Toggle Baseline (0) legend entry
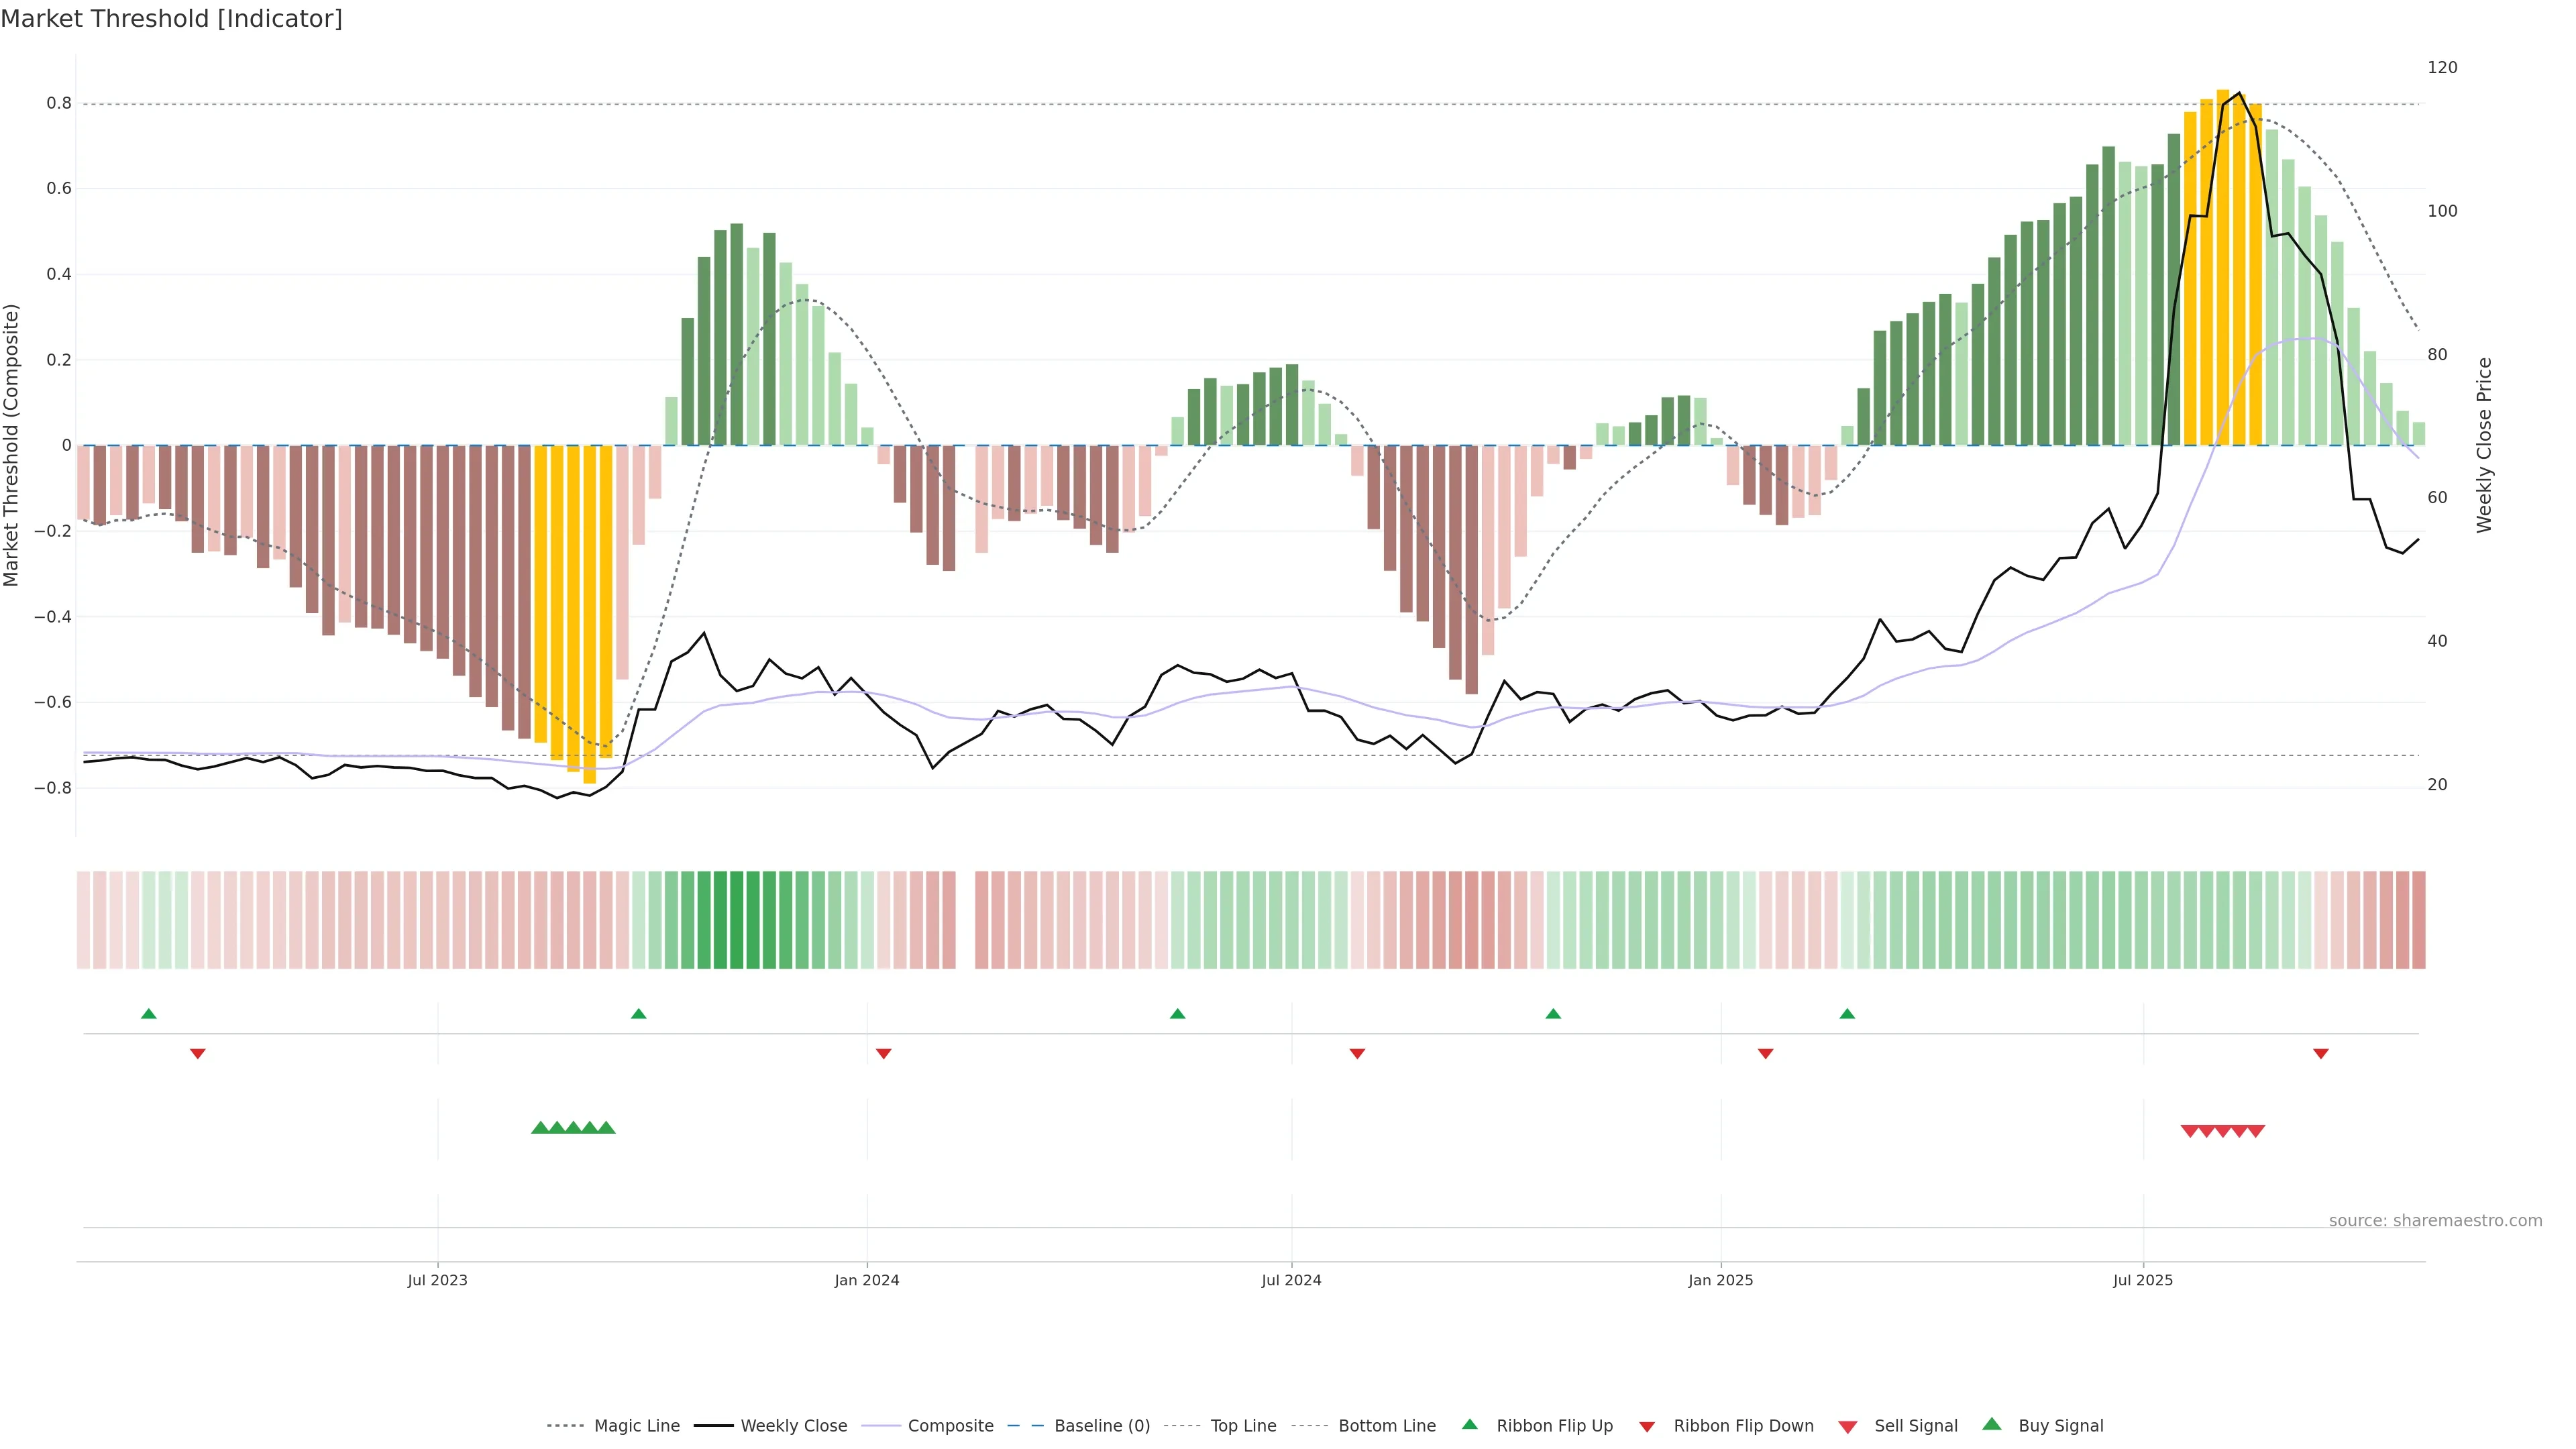 [x=1101, y=1426]
